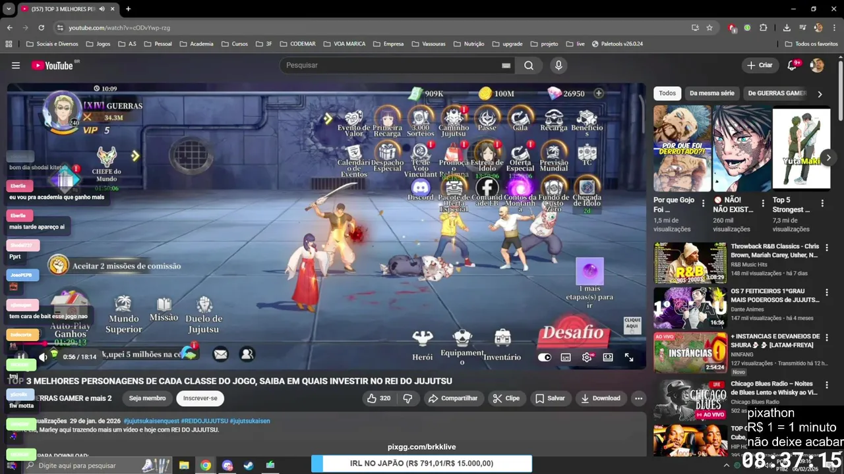
Task: Pause the video playback
Action: (21, 357)
